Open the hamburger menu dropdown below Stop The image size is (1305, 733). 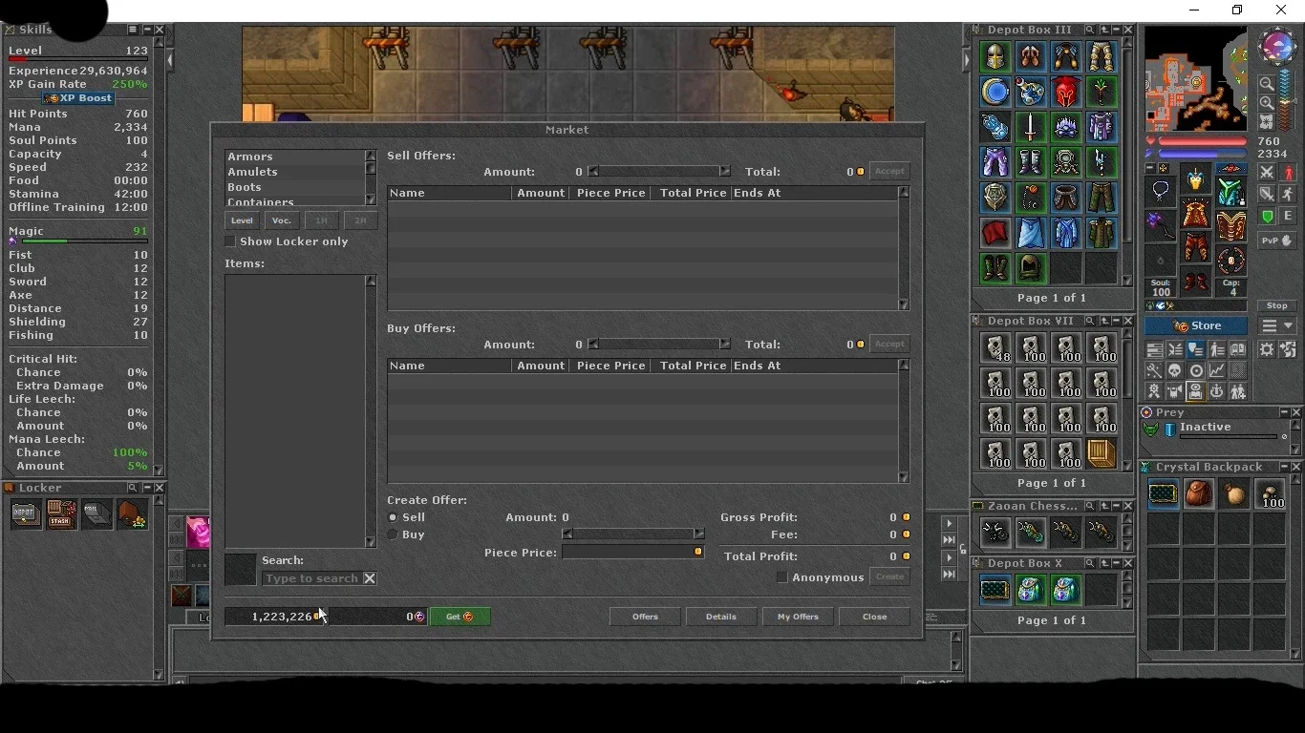pyautogui.click(x=1277, y=325)
